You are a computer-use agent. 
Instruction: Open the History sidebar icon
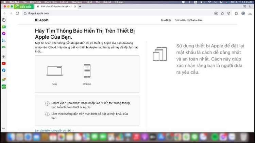(4, 20)
